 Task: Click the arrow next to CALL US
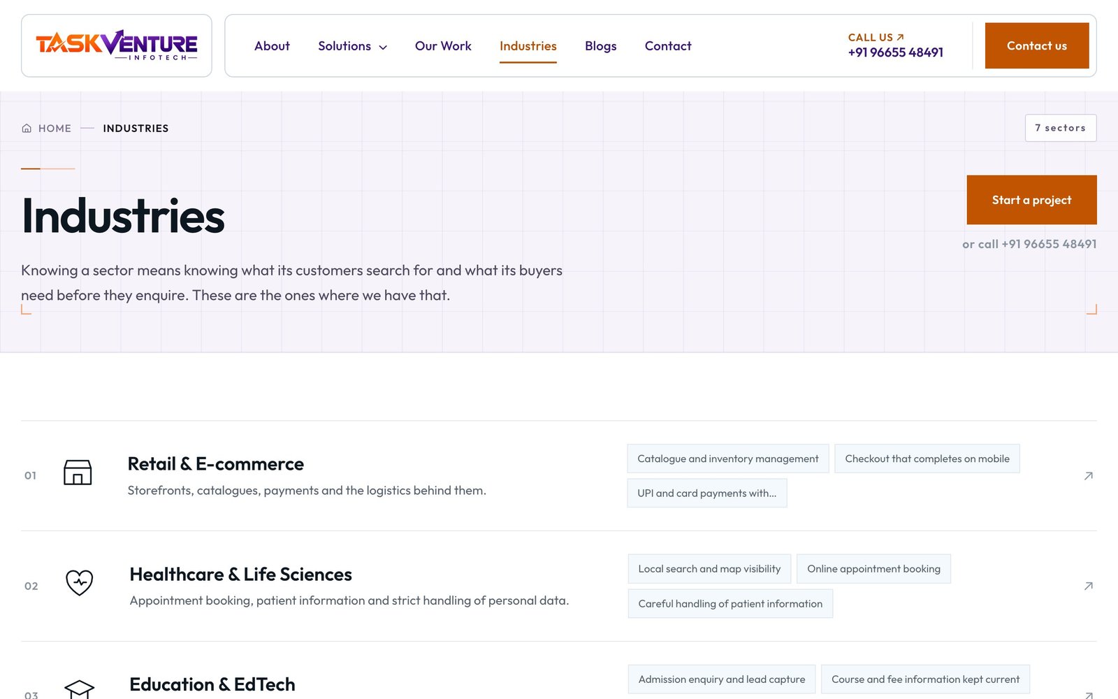(900, 37)
